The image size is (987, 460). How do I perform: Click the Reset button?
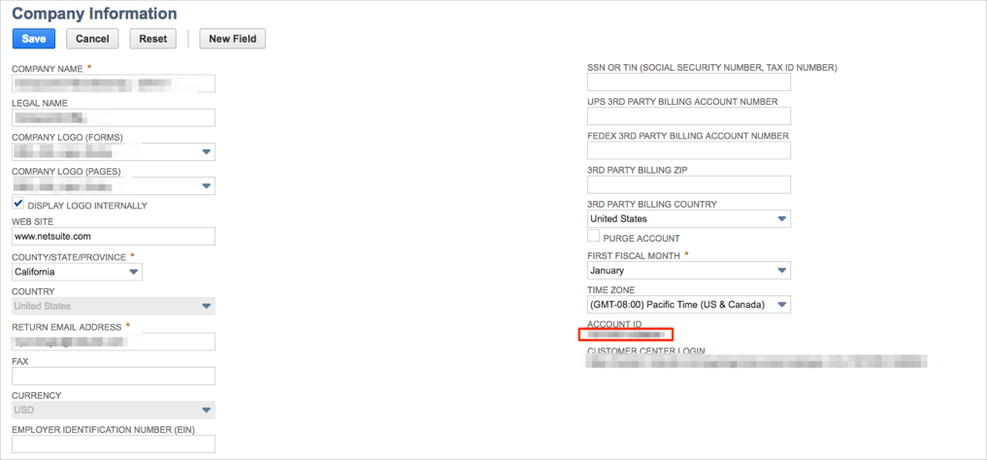click(x=152, y=39)
